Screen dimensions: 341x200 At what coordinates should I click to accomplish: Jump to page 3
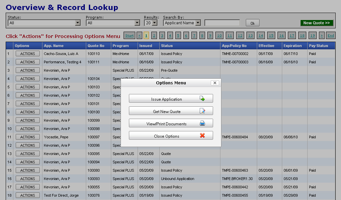[x=162, y=36]
